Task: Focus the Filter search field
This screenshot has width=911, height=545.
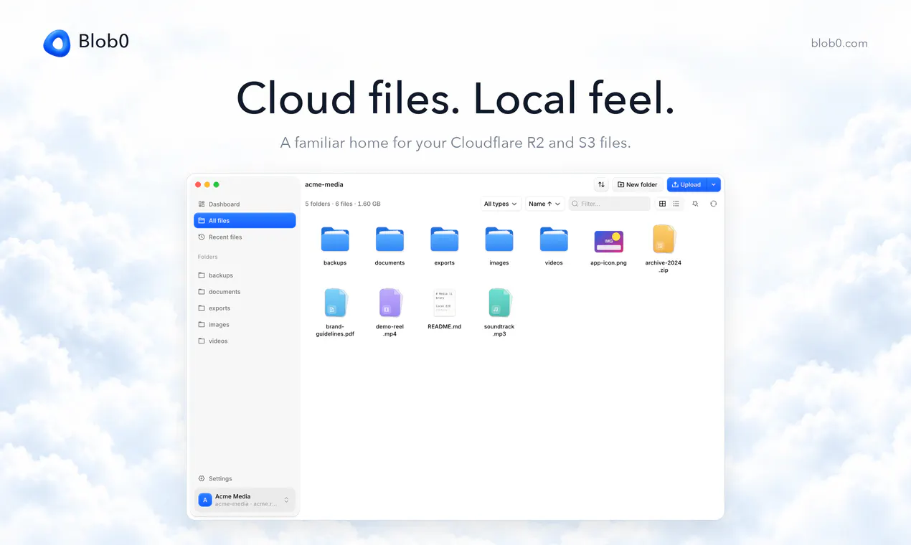Action: click(x=610, y=204)
